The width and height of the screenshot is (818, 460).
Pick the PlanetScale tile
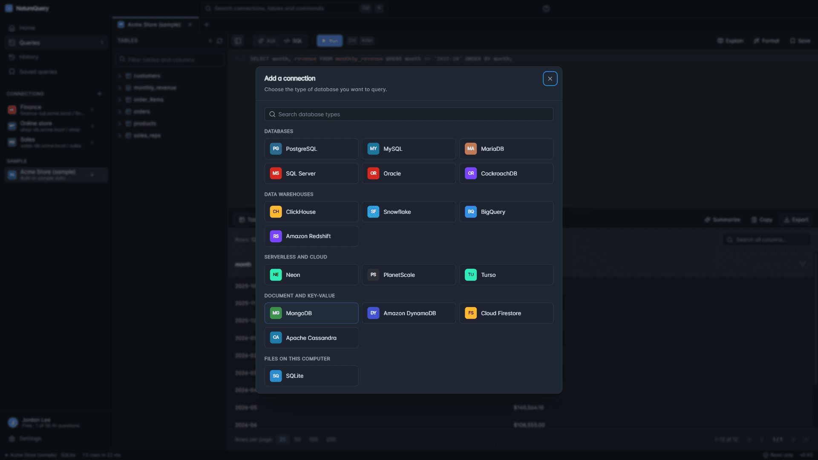pyautogui.click(x=409, y=275)
